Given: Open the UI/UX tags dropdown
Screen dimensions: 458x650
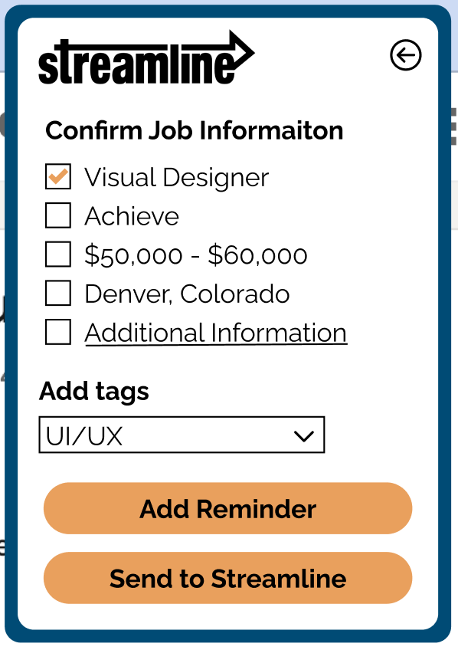Looking at the screenshot, I should tap(182, 435).
